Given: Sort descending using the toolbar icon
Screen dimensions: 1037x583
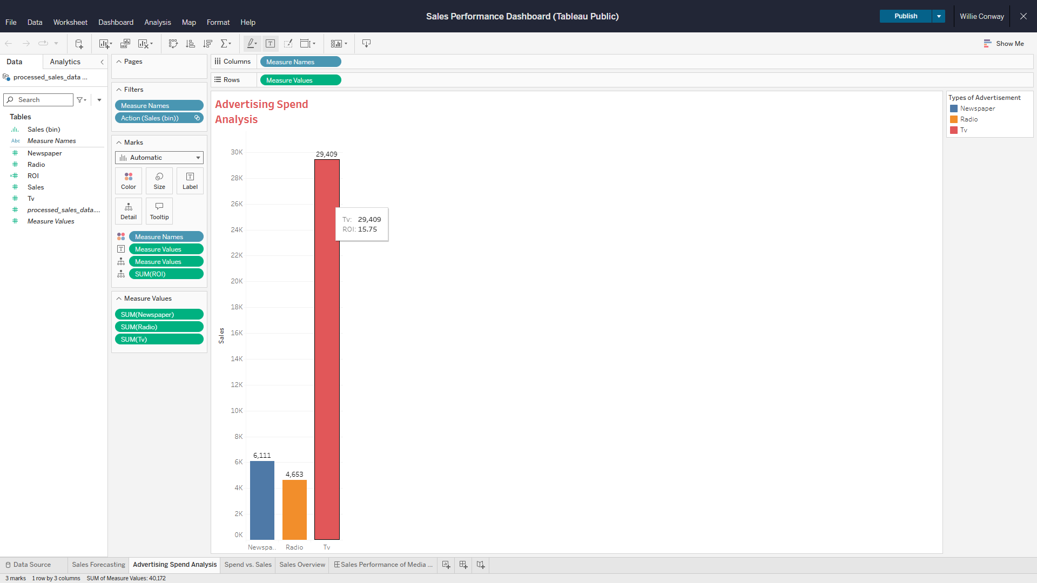Looking at the screenshot, I should click(x=207, y=44).
